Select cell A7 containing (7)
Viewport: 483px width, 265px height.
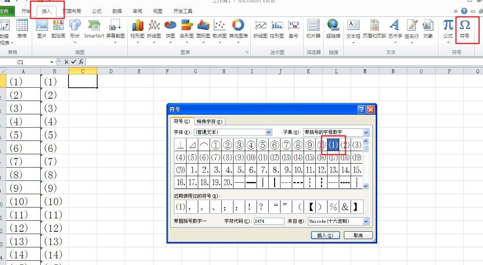[23, 161]
